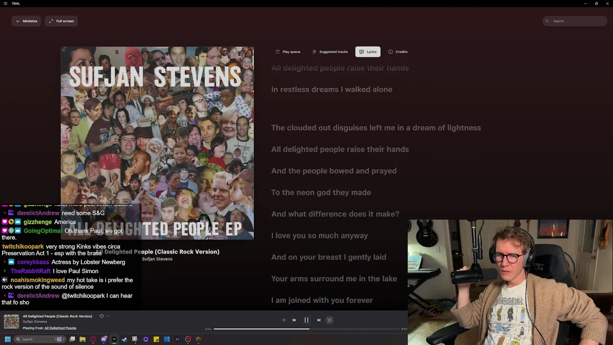Screen dimensions: 613x345
Task: Click the full screen arrows icon
Action: (x=51, y=21)
